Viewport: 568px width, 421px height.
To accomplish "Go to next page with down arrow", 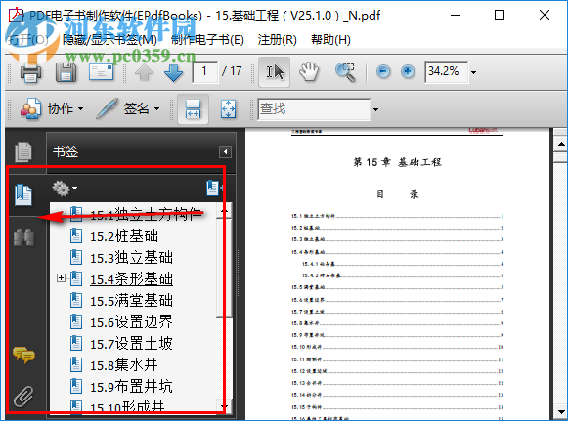I will (x=173, y=72).
